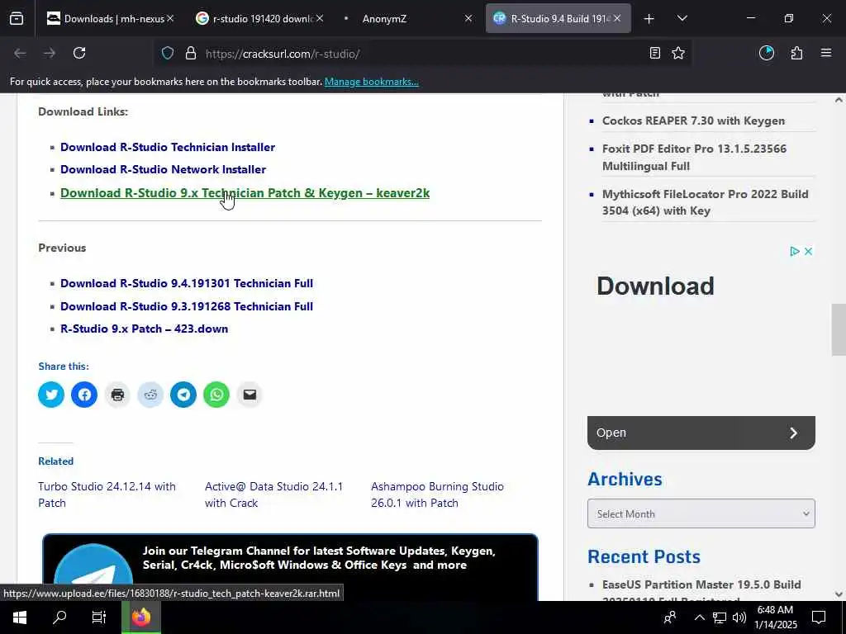List all tabs dropdown arrow

pyautogui.click(x=682, y=18)
